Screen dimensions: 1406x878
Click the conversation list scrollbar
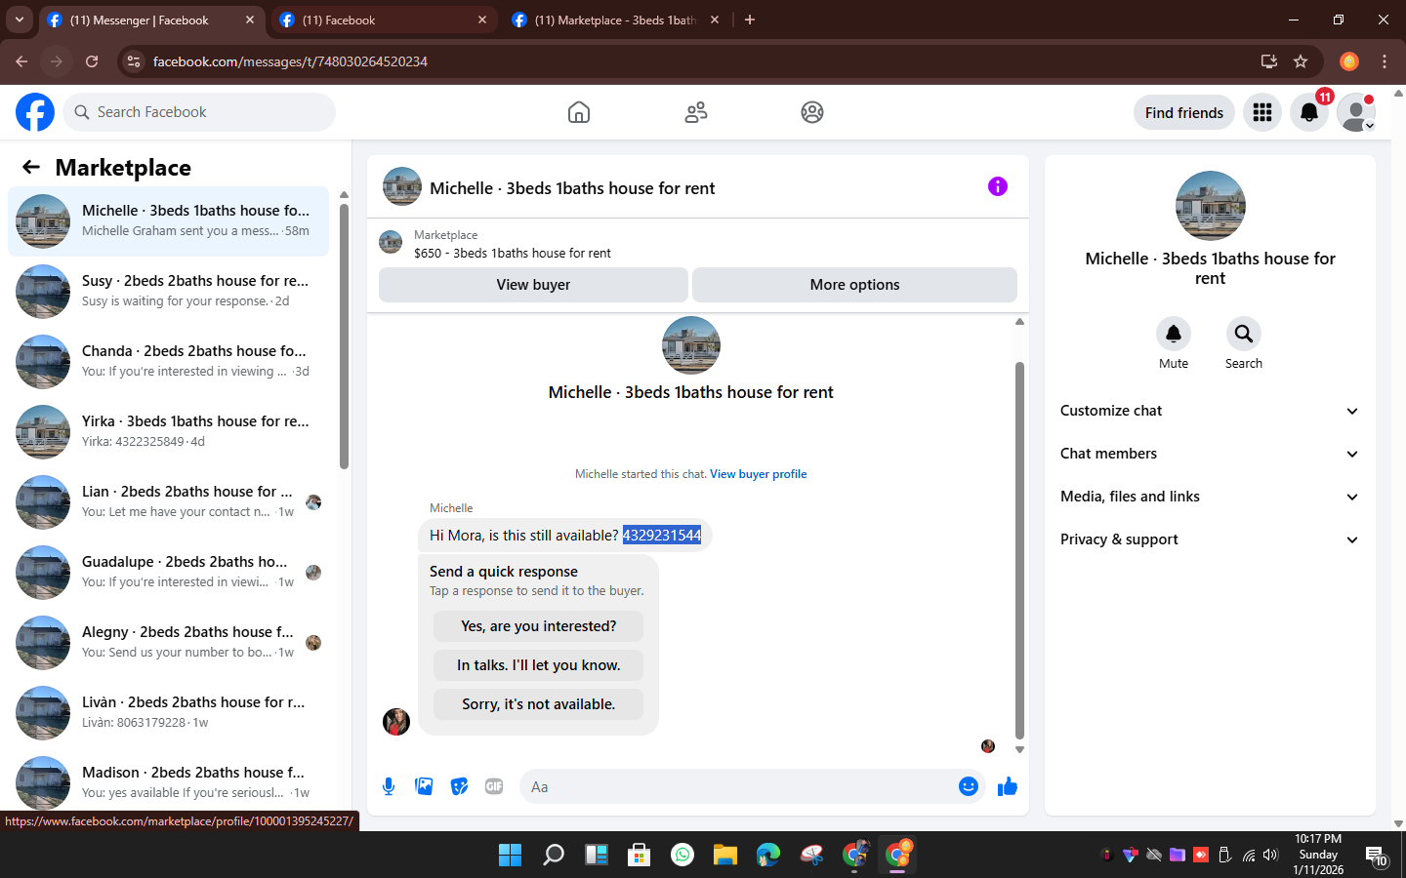344,336
